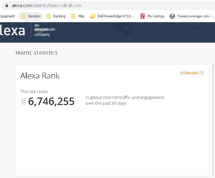The height and width of the screenshot is (178, 215).
Task: Open the Vendors bookmark folder
Action: [x=31, y=16]
